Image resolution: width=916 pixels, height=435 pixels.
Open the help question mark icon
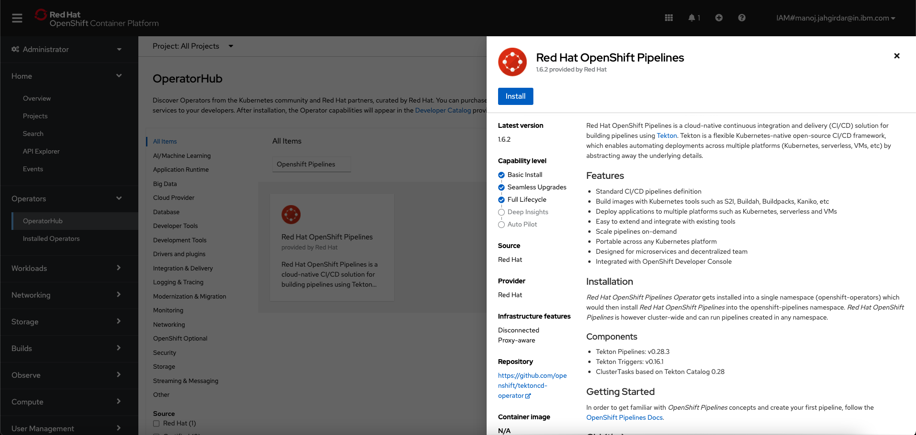[x=742, y=18]
